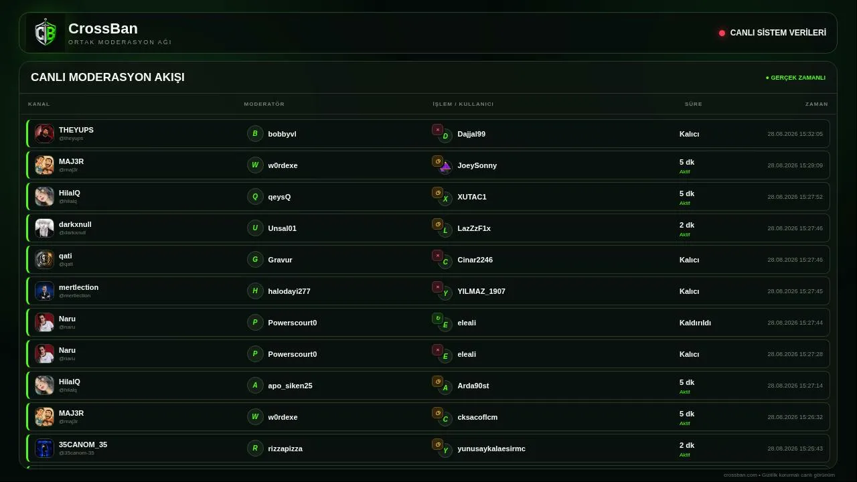Screen dimensions: 857x482
Task: Click the red live system data indicator
Action: pos(722,33)
